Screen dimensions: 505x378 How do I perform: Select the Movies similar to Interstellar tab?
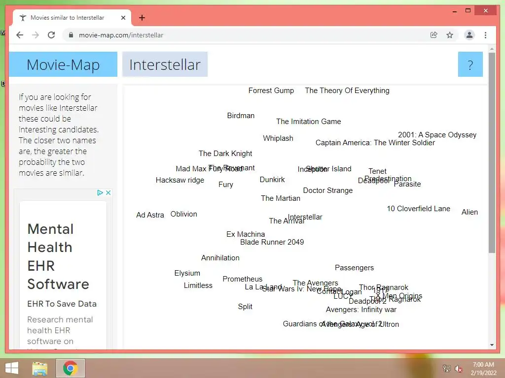click(72, 18)
